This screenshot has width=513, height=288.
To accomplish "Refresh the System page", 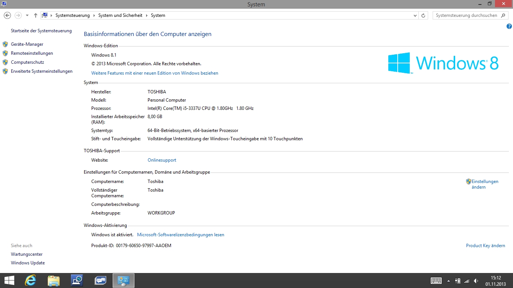I will point(423,15).
